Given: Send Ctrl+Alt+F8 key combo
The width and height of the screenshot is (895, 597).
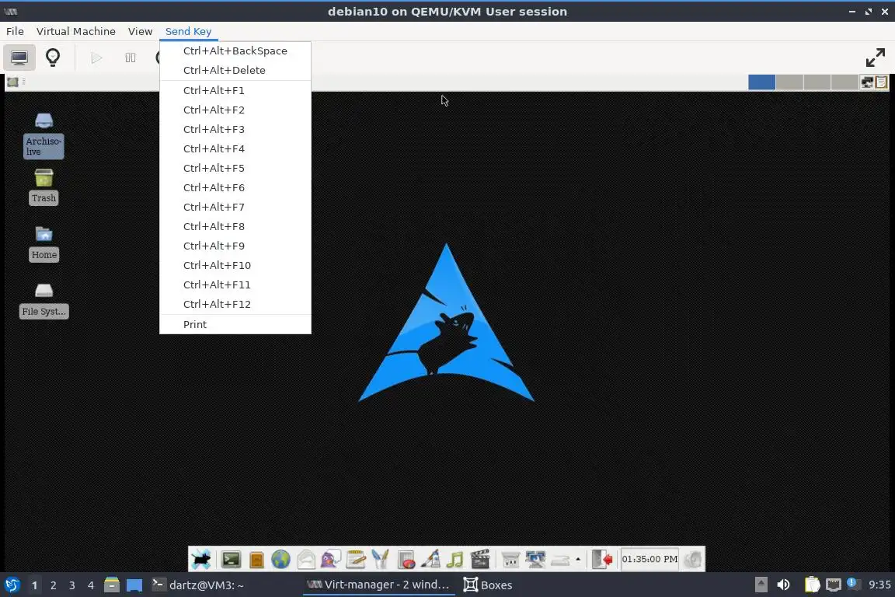Looking at the screenshot, I should coord(235,226).
